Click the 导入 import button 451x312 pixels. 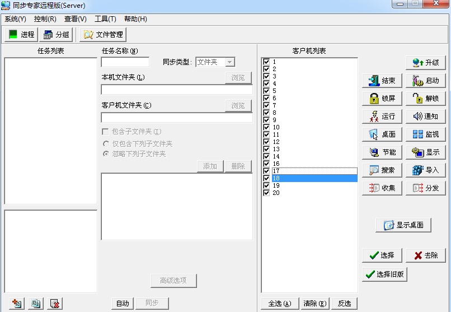point(425,170)
